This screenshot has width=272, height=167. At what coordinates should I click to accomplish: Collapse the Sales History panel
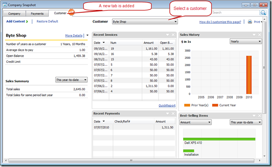[x=254, y=35]
